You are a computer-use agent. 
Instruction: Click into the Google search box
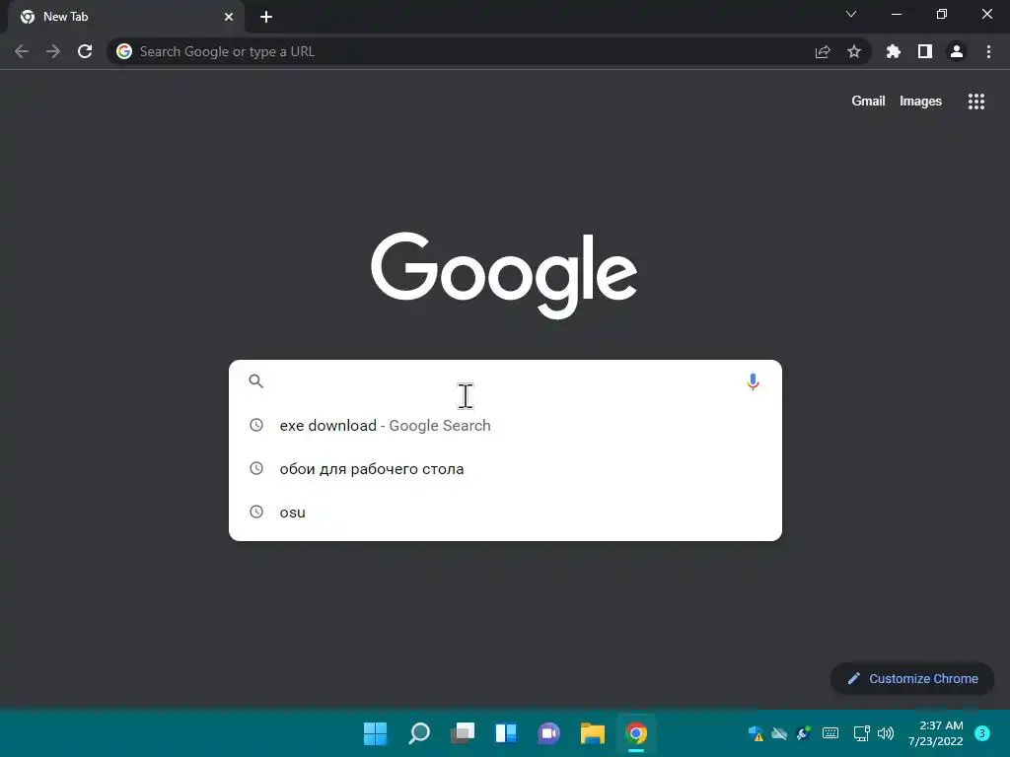(x=505, y=381)
